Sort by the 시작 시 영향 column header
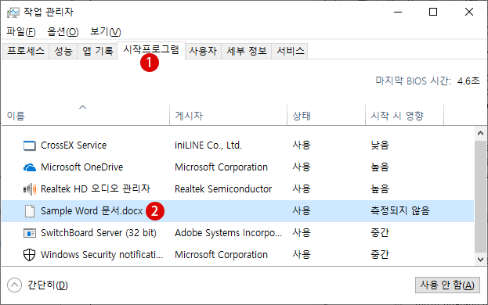This screenshot has height=305, width=488. point(404,115)
